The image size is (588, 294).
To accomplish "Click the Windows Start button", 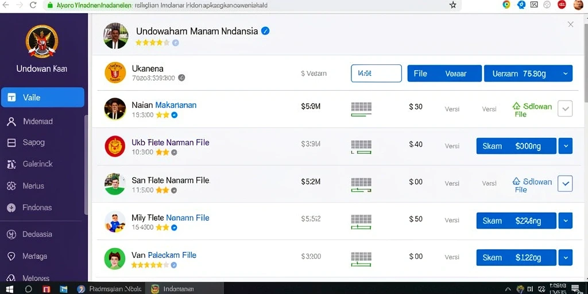I will 9,289.
